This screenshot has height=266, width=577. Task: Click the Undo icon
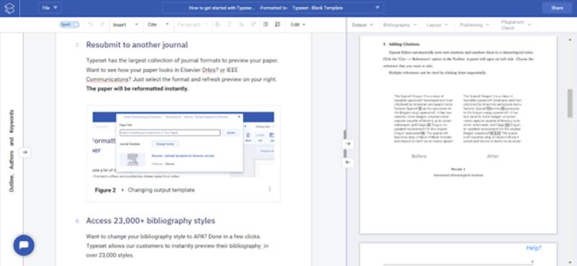[x=91, y=25]
